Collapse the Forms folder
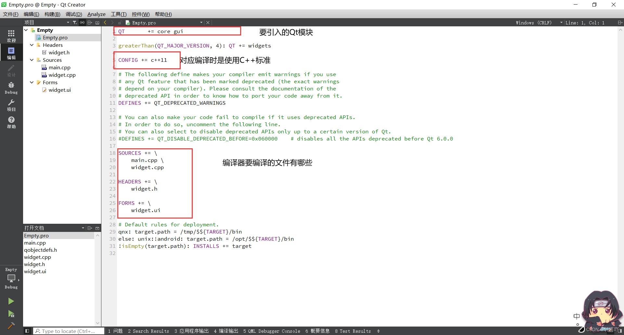 (x=32, y=82)
